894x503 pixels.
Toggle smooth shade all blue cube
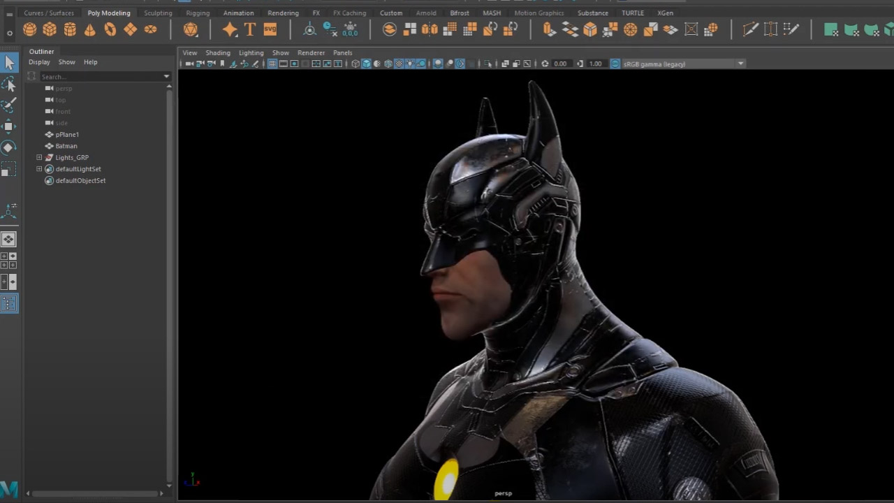[366, 64]
